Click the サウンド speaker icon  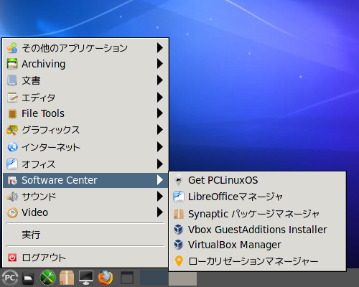tap(12, 197)
